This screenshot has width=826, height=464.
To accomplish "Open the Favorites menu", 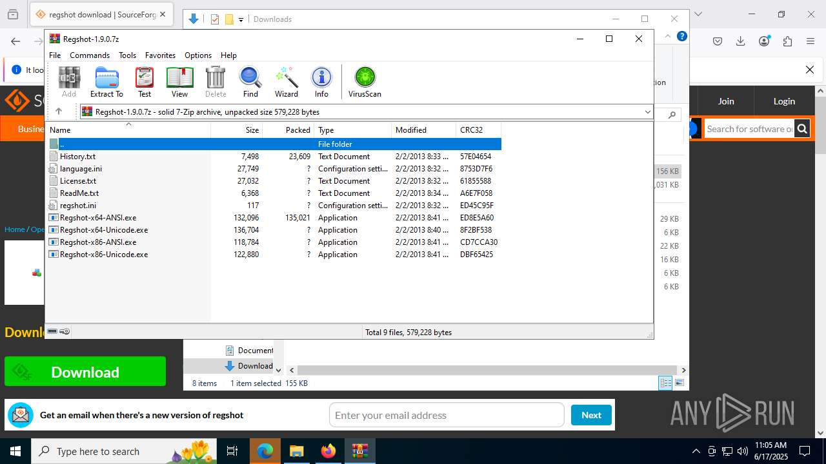I will coord(160,55).
